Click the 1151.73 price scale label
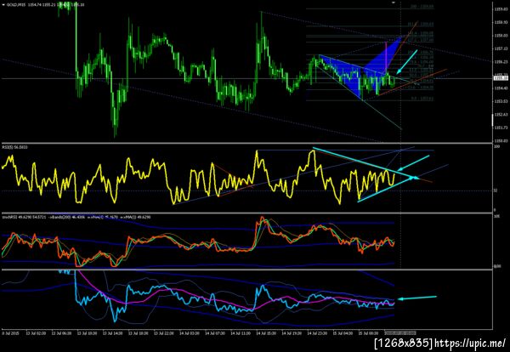The height and width of the screenshot is (352, 510). [x=501, y=128]
